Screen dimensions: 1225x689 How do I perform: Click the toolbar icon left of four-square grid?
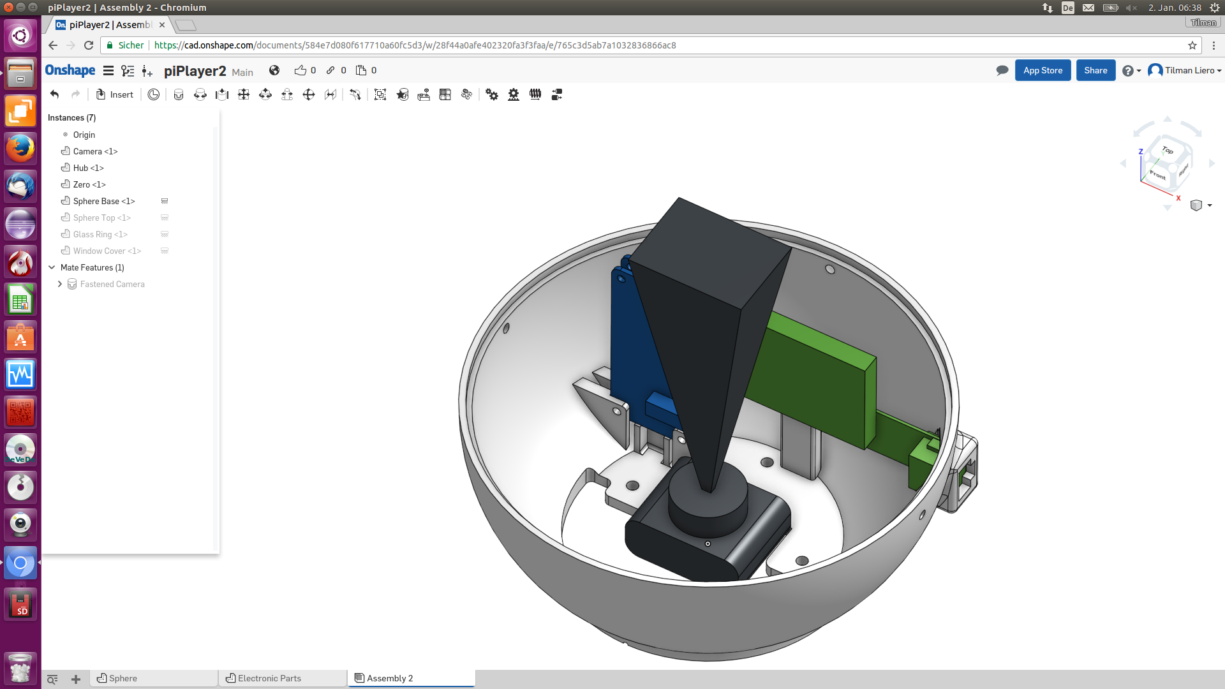[x=424, y=94]
